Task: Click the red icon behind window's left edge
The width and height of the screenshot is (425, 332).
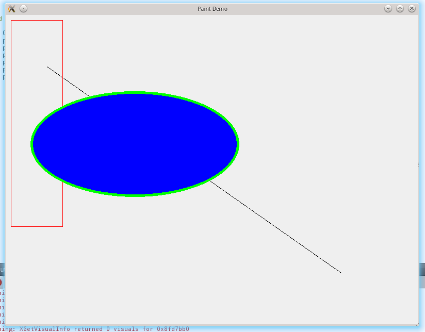Action: coord(1,283)
